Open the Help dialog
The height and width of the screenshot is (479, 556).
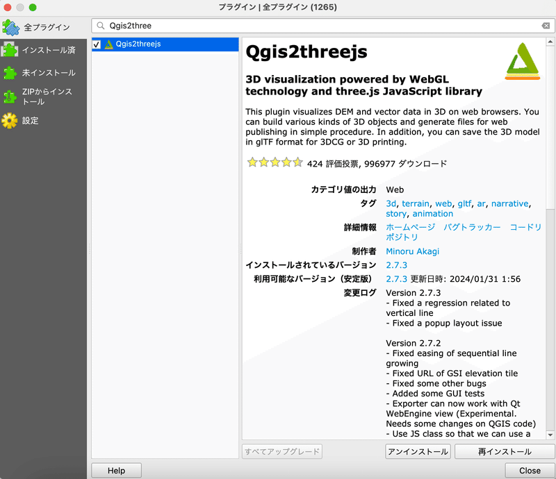[115, 470]
